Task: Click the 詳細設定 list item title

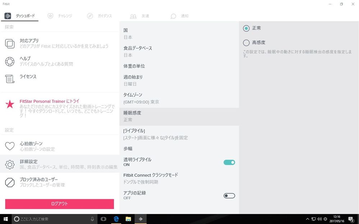Action: click(29, 162)
